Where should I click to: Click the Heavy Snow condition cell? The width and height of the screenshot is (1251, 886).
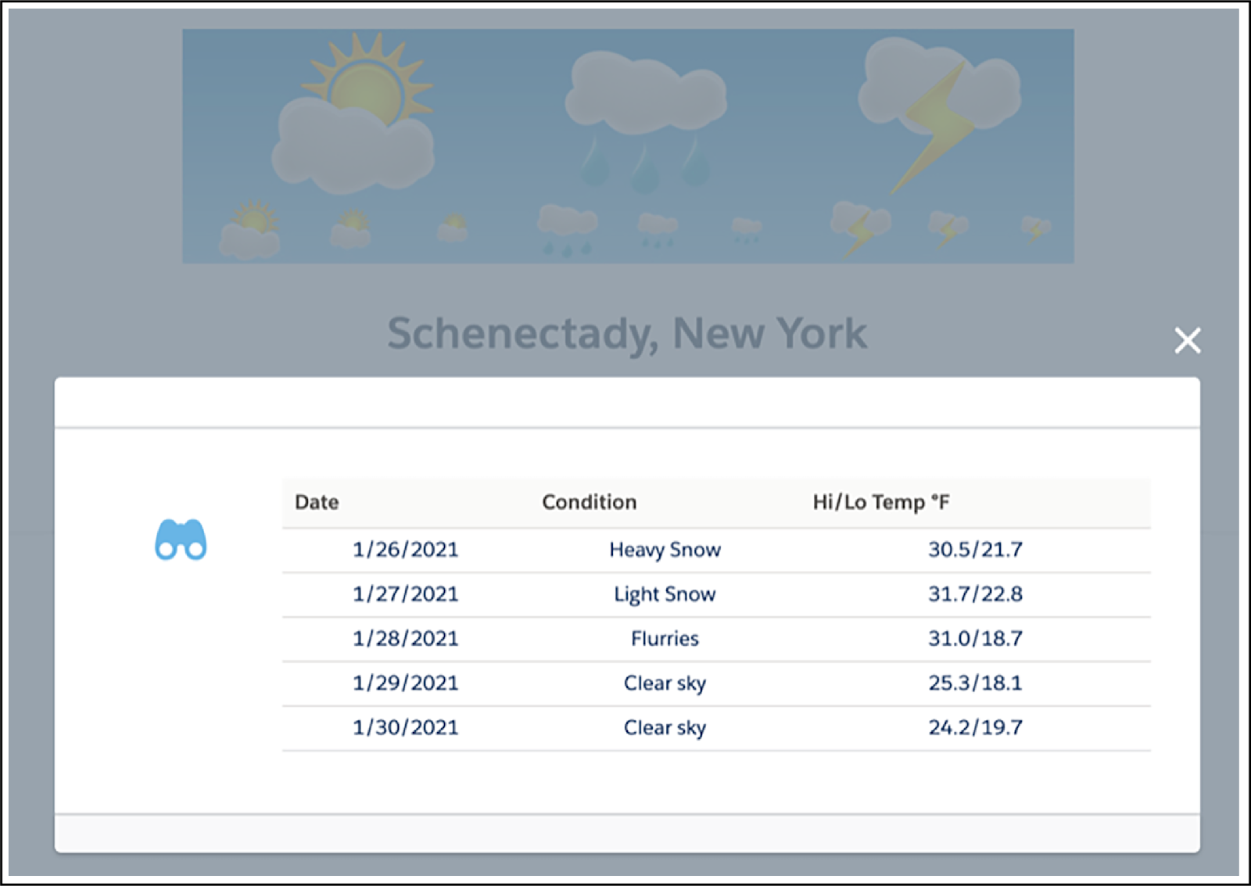pos(665,551)
